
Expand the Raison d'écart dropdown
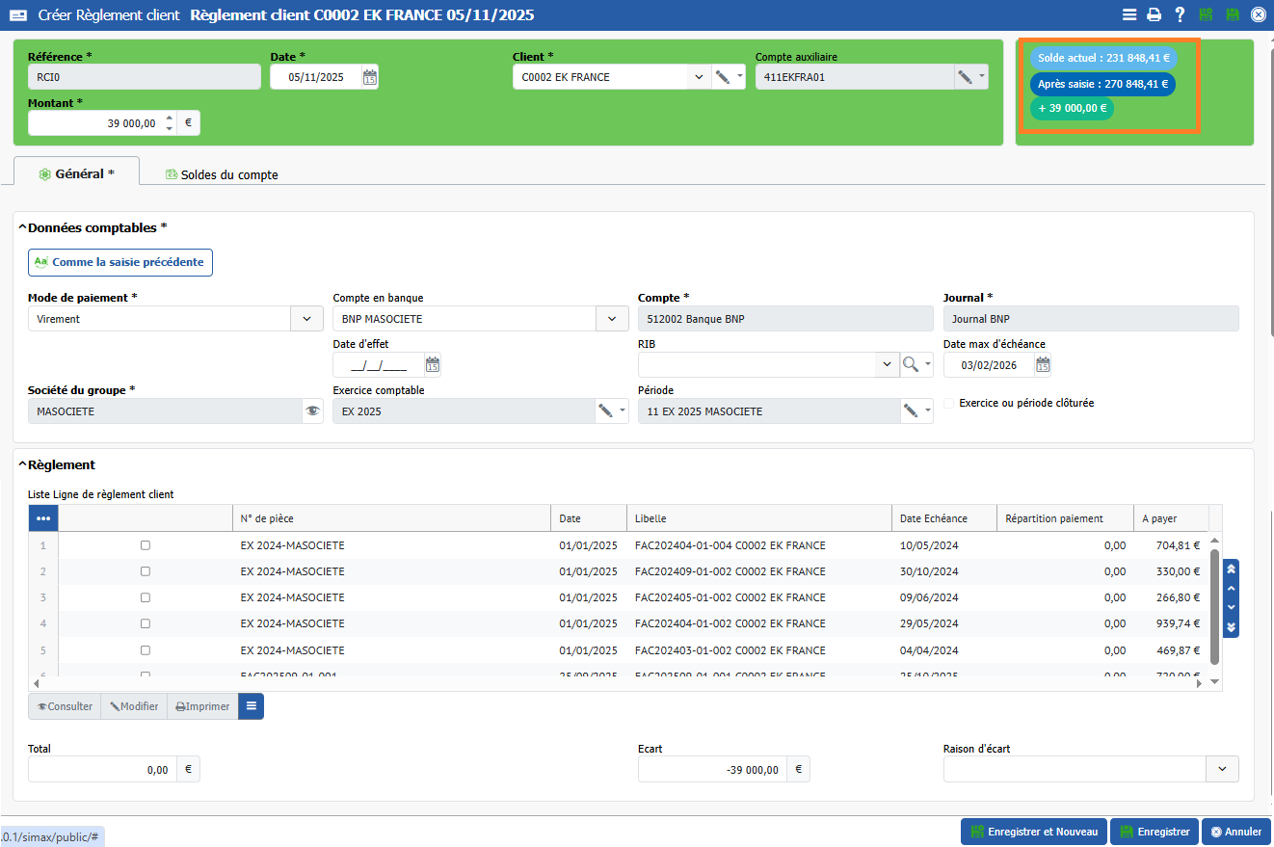[x=1222, y=769]
